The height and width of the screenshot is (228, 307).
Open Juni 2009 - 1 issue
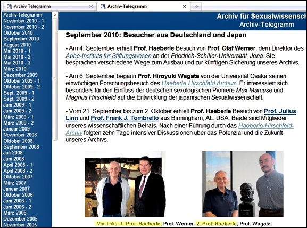tap(17, 105)
